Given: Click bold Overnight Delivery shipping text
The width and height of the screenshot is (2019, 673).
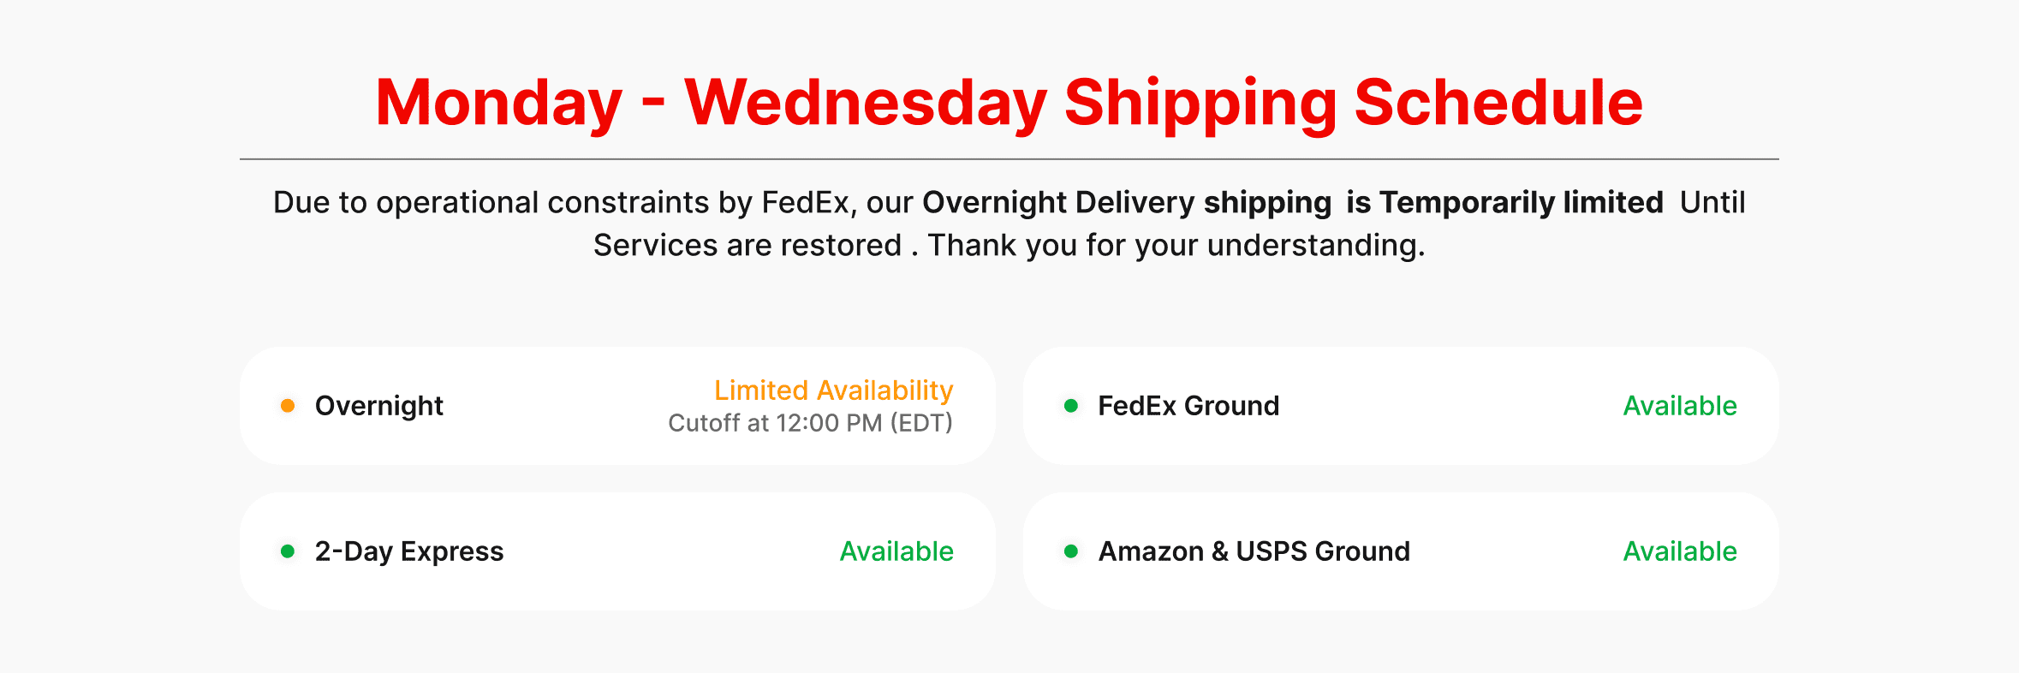Looking at the screenshot, I should tap(1126, 203).
